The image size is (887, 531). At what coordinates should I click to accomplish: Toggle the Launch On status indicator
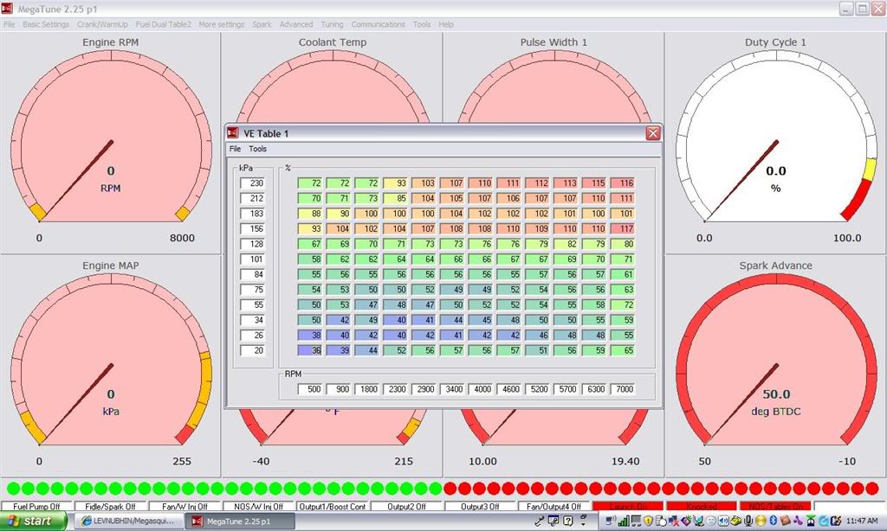[629, 506]
